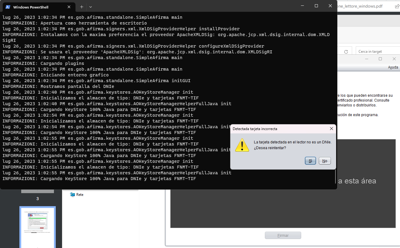400x248 pixels.
Task: Click the PowerShell icon on the terminal tab
Action: (x=8, y=6)
